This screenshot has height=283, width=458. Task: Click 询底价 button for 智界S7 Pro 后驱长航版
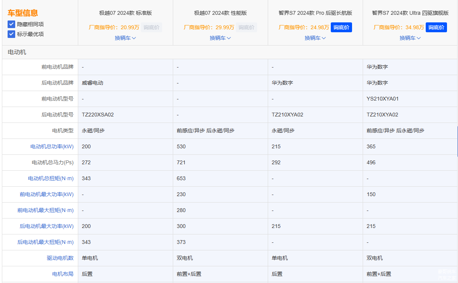[x=341, y=27]
